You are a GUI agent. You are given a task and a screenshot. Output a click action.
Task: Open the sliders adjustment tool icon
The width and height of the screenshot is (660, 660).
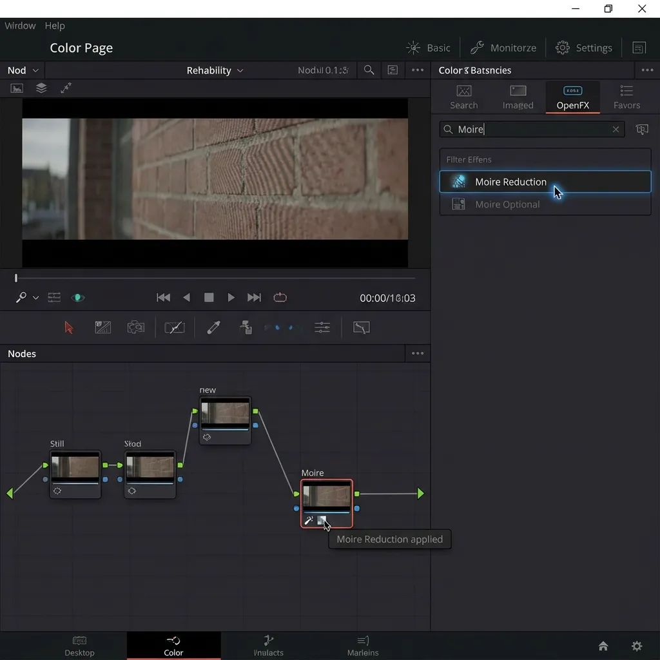(322, 327)
